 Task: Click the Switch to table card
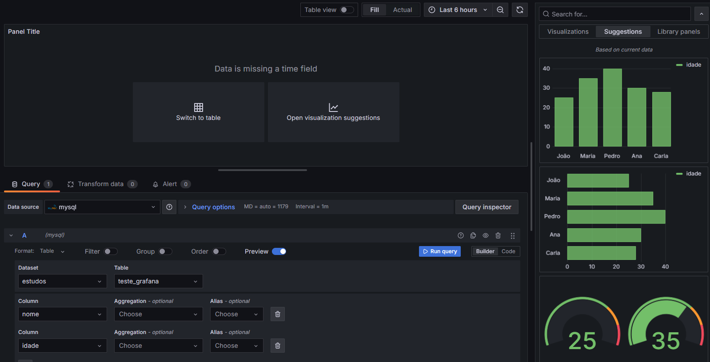click(x=199, y=112)
